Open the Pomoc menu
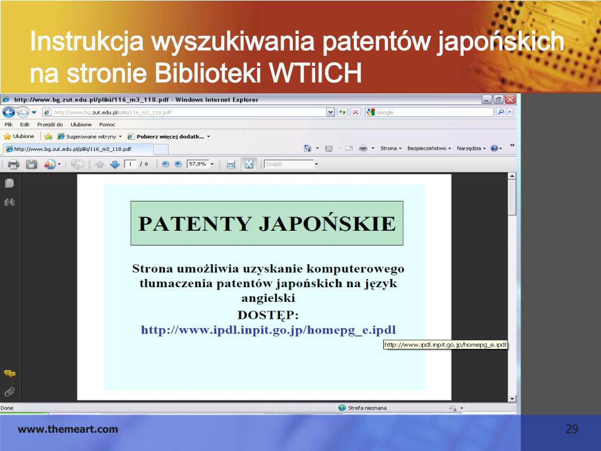Image resolution: width=601 pixels, height=451 pixels. click(107, 124)
